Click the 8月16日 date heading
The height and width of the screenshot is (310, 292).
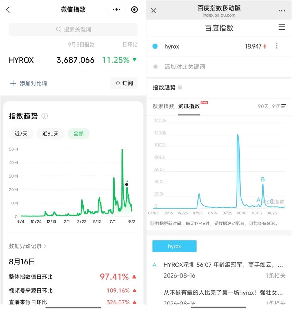(x=22, y=262)
